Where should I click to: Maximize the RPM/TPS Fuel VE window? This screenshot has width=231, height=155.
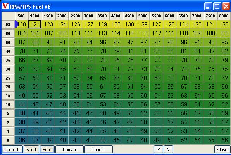coord(217,6)
